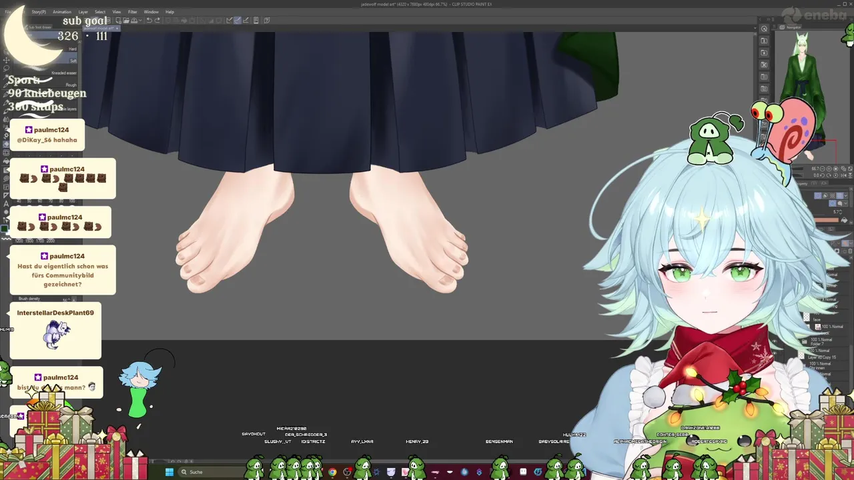
Task: Open the Animation menu
Action: (62, 11)
